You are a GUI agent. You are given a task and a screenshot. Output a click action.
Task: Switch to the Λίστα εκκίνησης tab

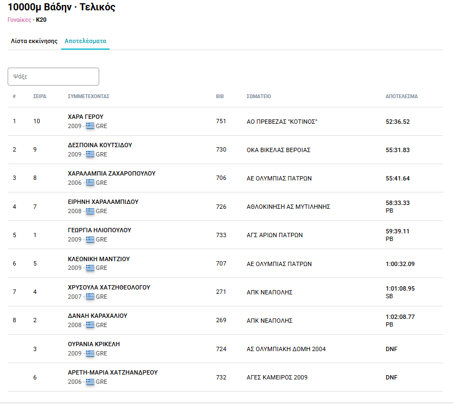34,41
